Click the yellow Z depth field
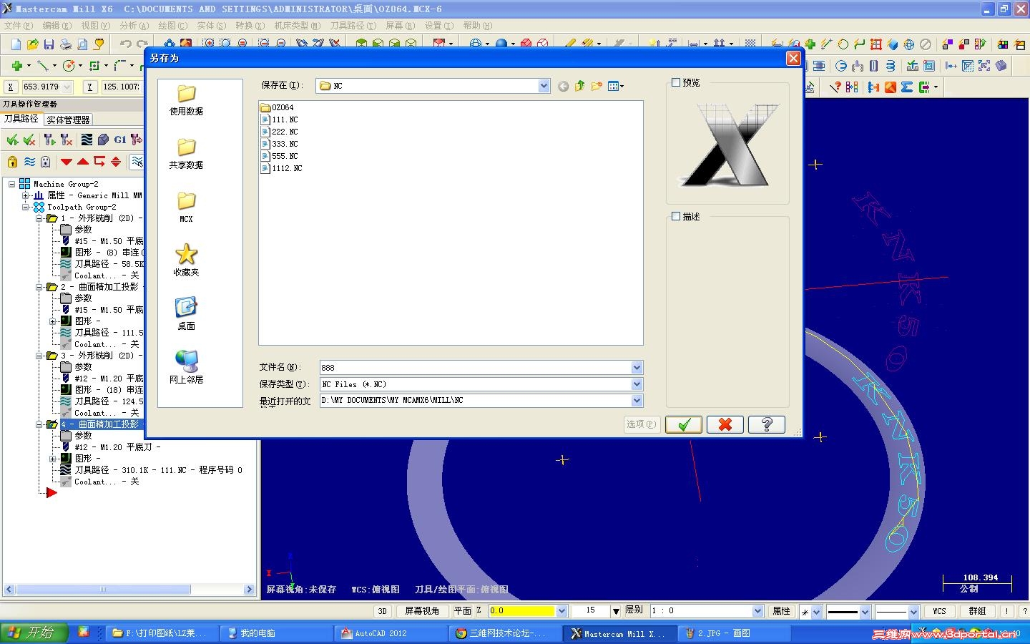Viewport: 1030px width, 644px height. tap(521, 611)
